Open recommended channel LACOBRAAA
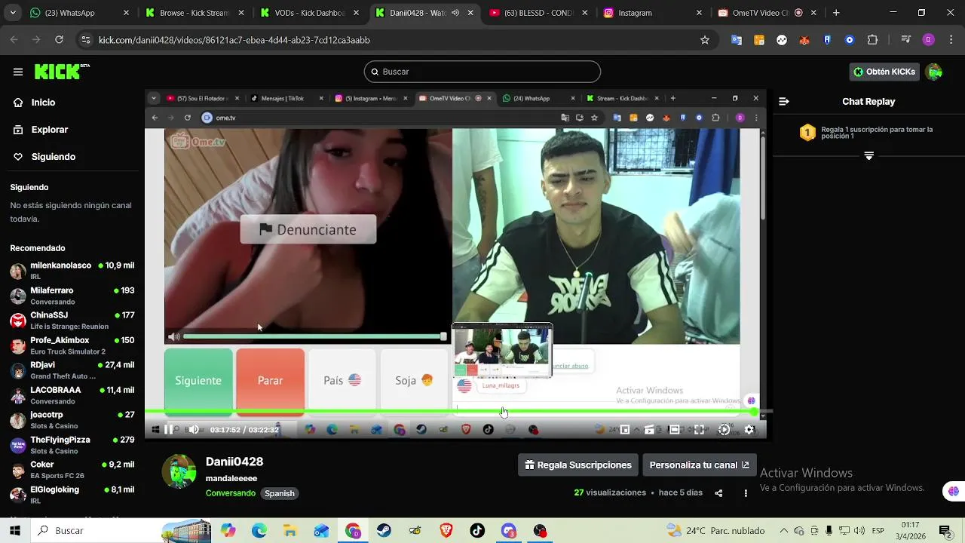 (x=72, y=395)
